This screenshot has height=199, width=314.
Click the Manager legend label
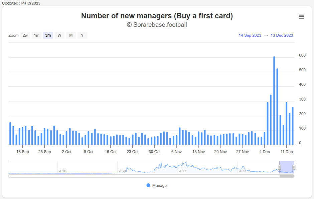click(x=160, y=185)
